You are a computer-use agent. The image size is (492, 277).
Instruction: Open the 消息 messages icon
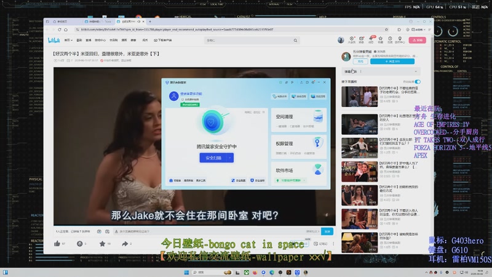point(361,39)
